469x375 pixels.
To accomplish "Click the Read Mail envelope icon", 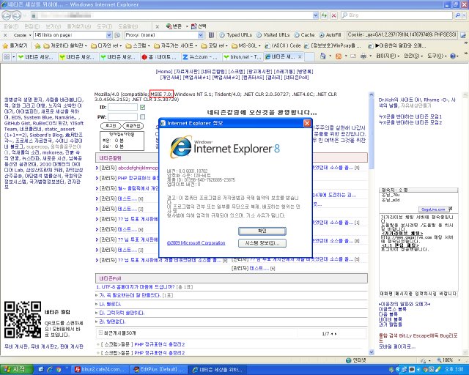I will [353, 56].
